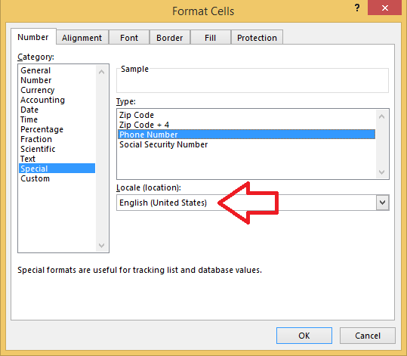Choose the Currency category
Screen dimensions: 407x356
[57, 90]
